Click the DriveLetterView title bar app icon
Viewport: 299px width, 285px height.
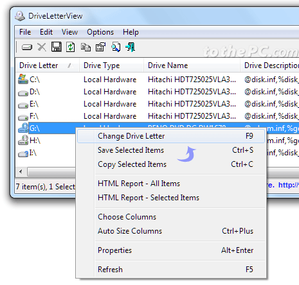click(20, 16)
